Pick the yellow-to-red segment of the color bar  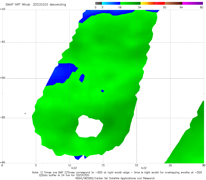pos(153,3)
